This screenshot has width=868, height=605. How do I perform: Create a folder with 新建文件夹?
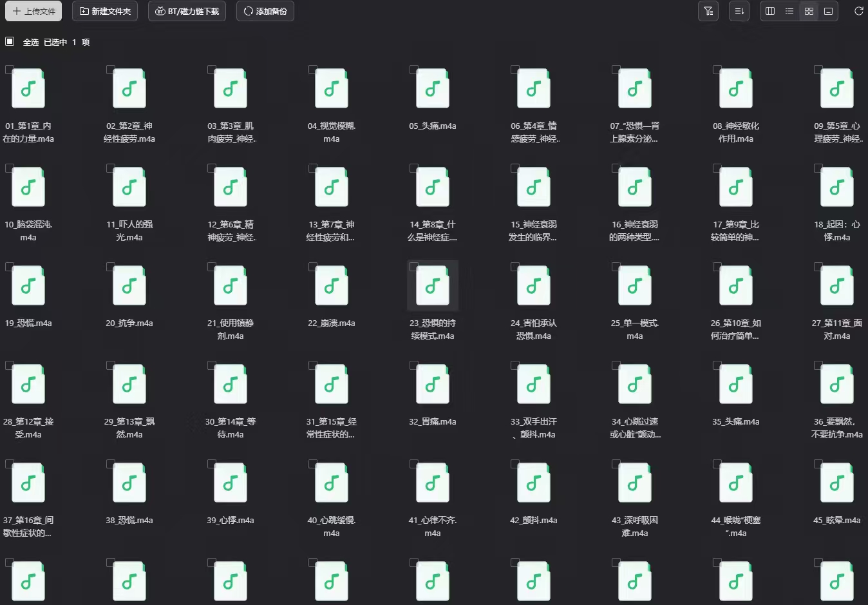point(105,11)
